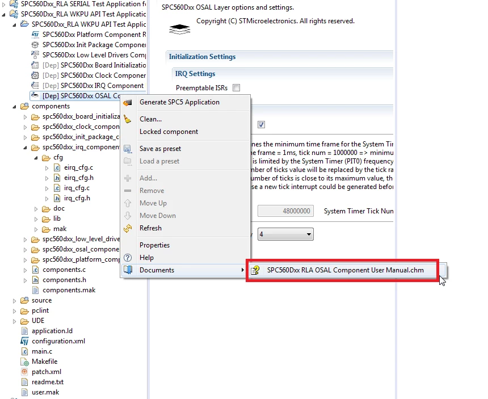Uncheck the ticked checkbox behind the context menu
Screen dimensions: 488x399
[261, 125]
